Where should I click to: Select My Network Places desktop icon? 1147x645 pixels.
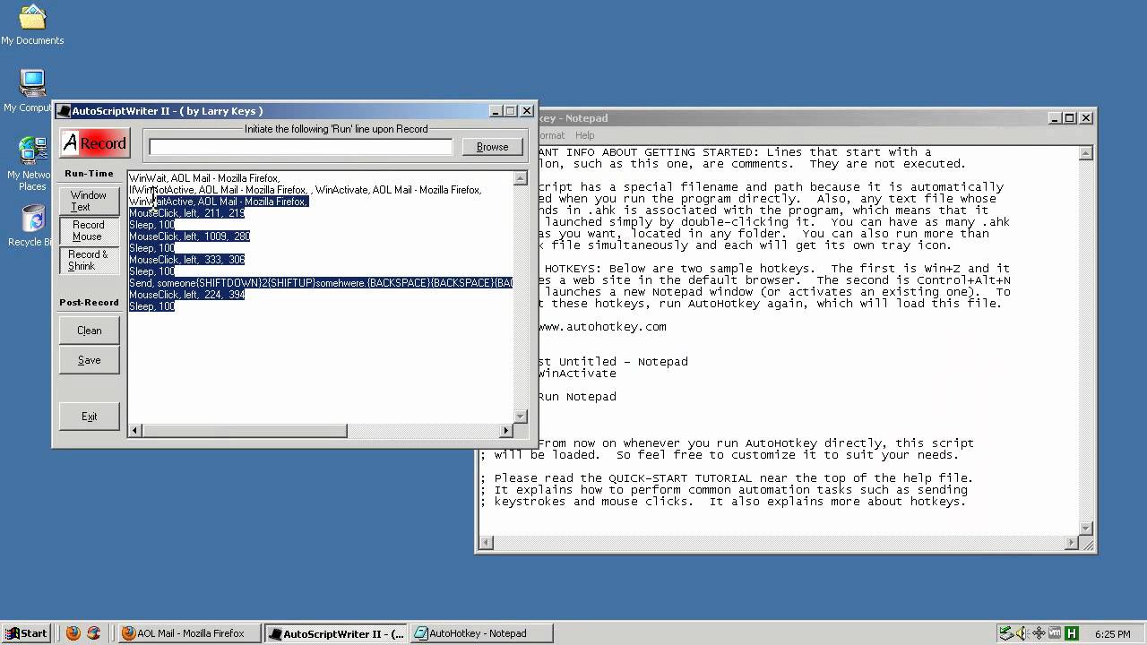coord(32,163)
